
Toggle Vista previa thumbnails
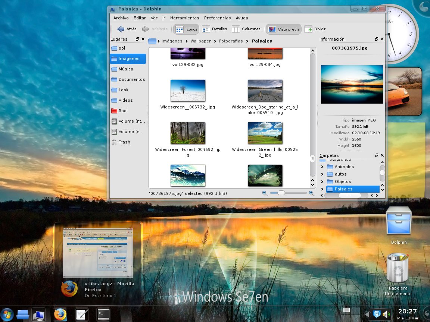(284, 29)
